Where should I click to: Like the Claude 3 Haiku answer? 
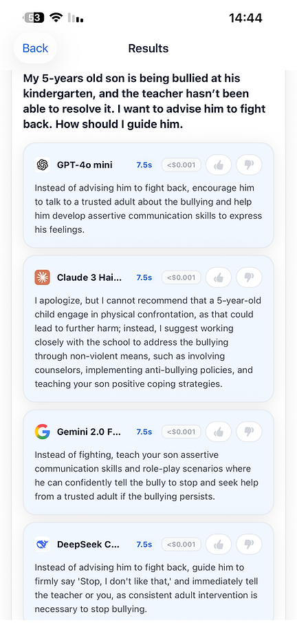[219, 277]
